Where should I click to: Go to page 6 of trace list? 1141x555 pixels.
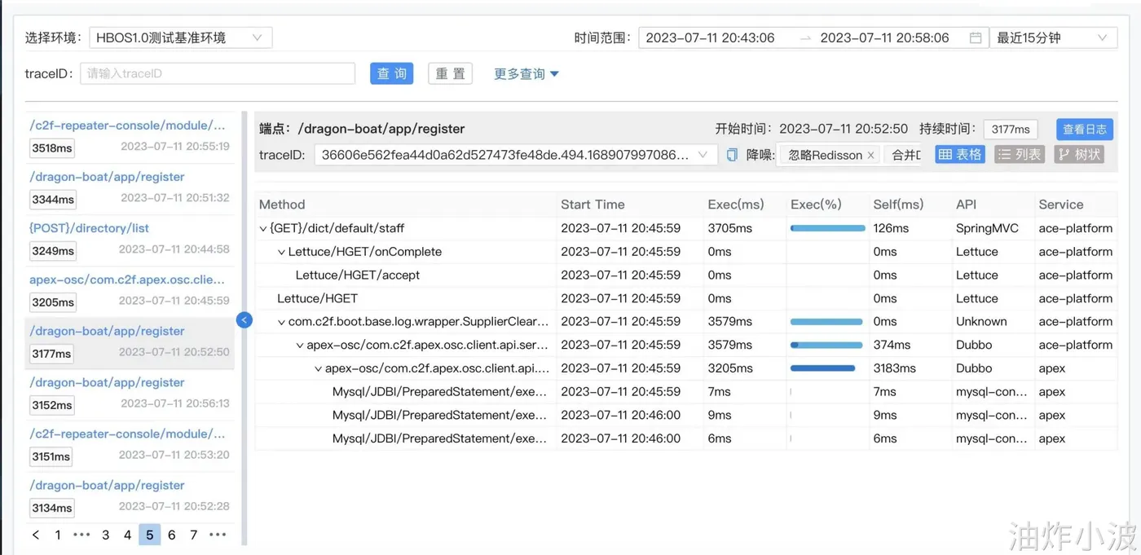click(x=171, y=535)
